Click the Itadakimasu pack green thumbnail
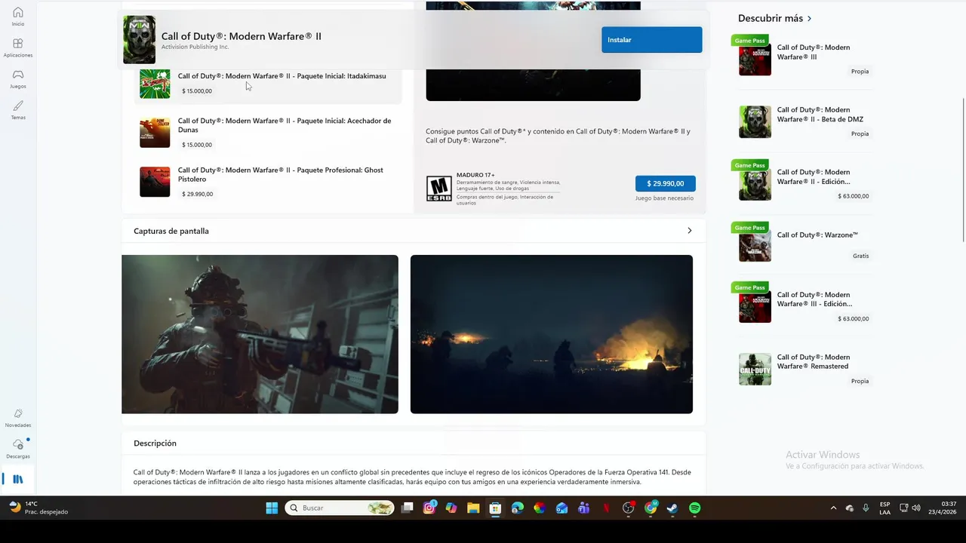The image size is (966, 543). coord(155,84)
